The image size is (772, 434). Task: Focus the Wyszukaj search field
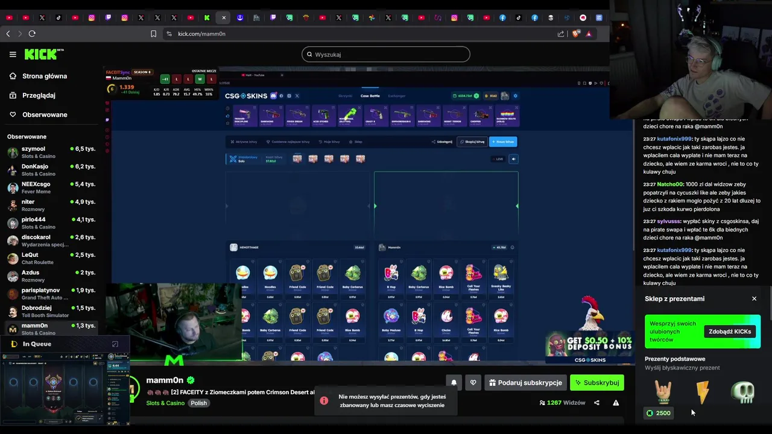[x=386, y=54]
